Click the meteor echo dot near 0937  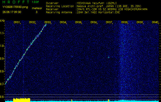[x=109, y=57]
